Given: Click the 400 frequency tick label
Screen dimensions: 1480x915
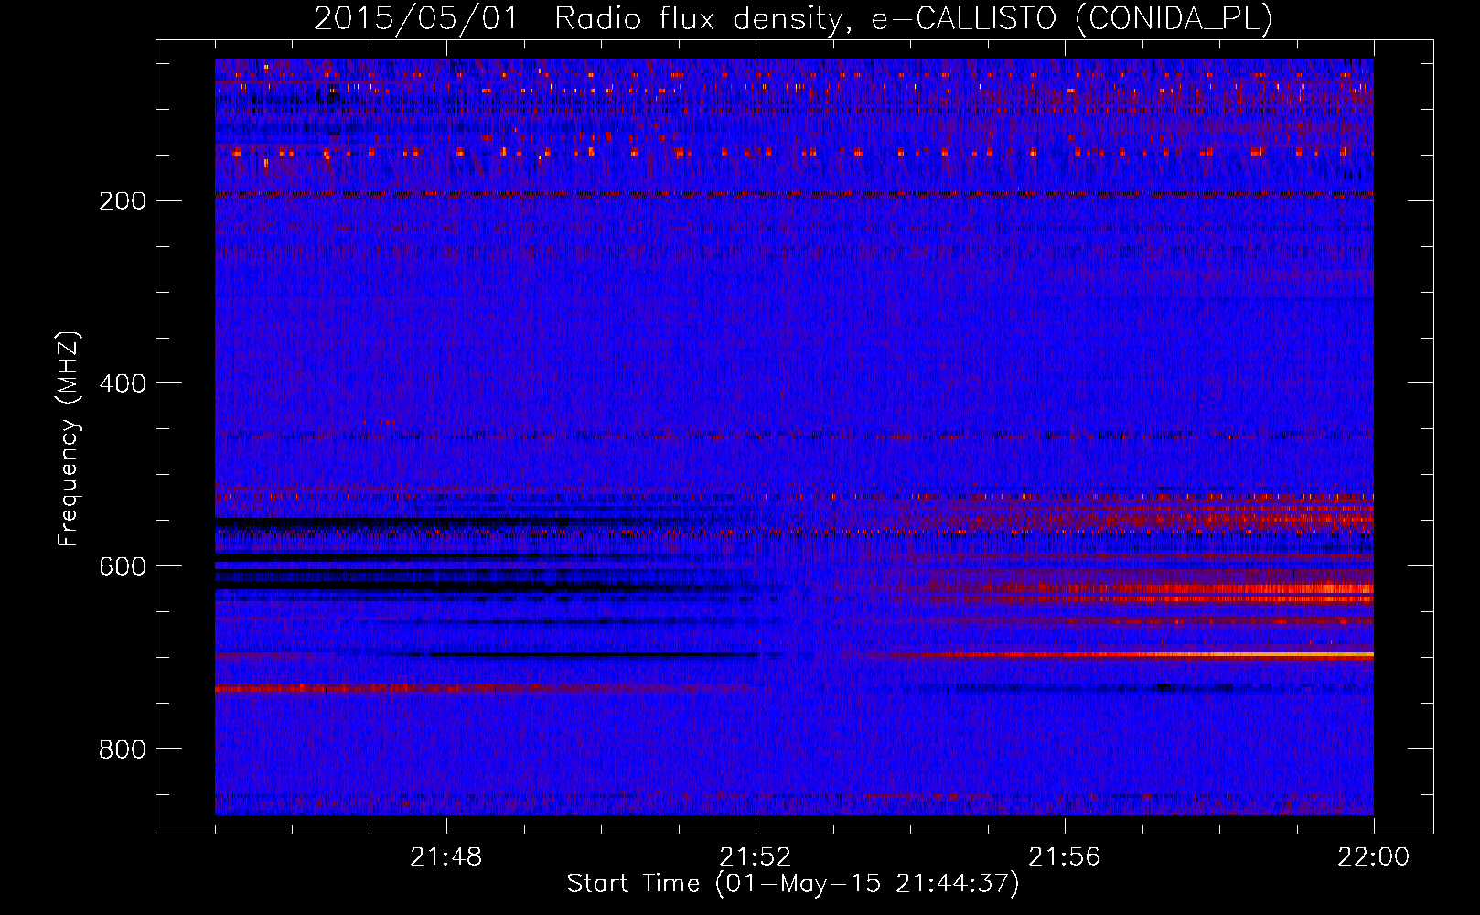Looking at the screenshot, I should point(123,383).
